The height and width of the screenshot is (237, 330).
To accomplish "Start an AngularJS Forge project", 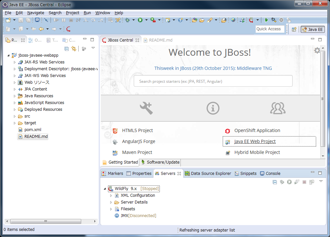I will (x=139, y=142).
